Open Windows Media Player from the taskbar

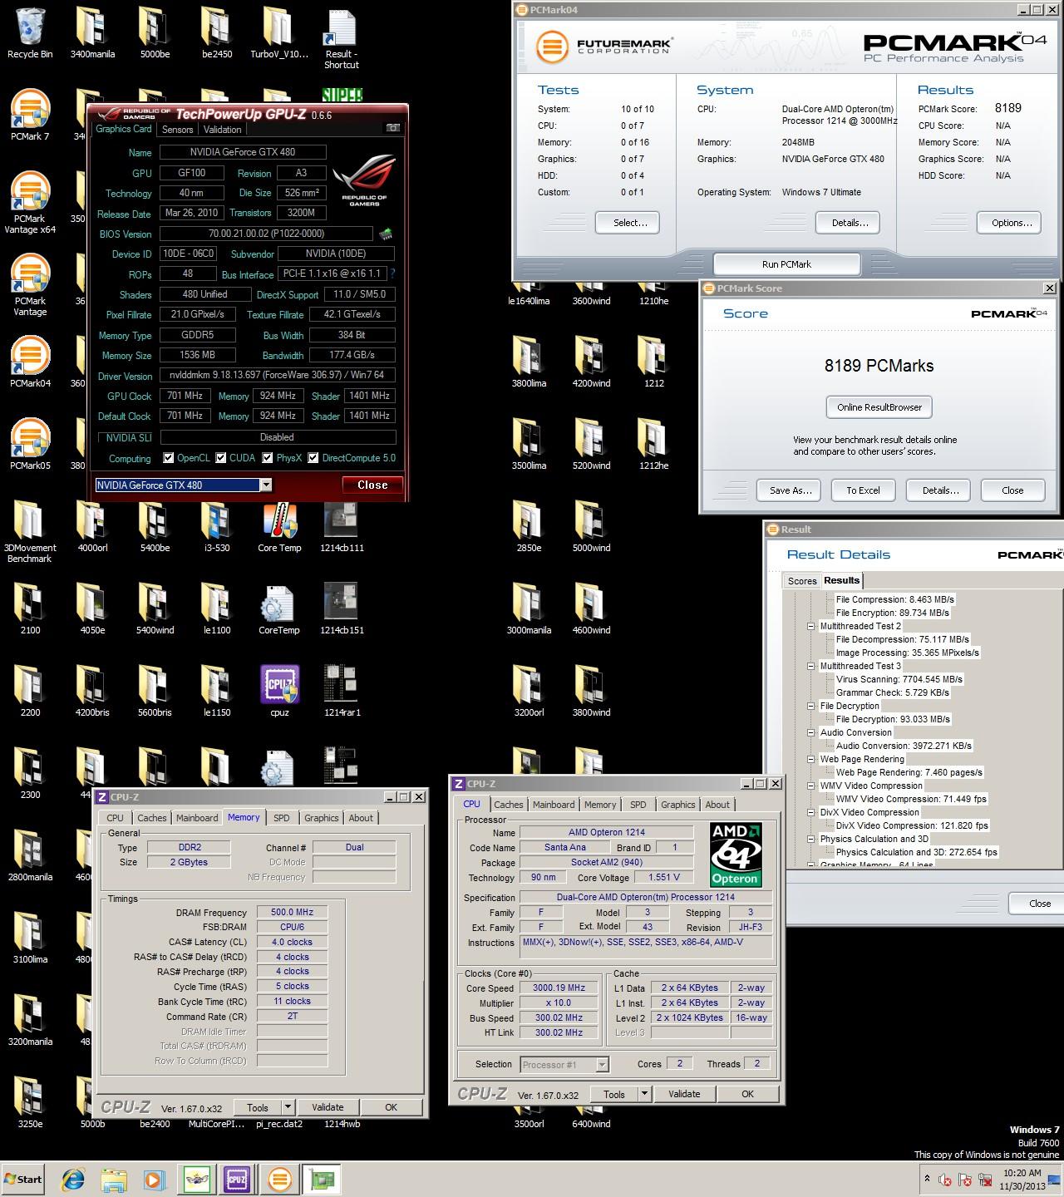155,1179
